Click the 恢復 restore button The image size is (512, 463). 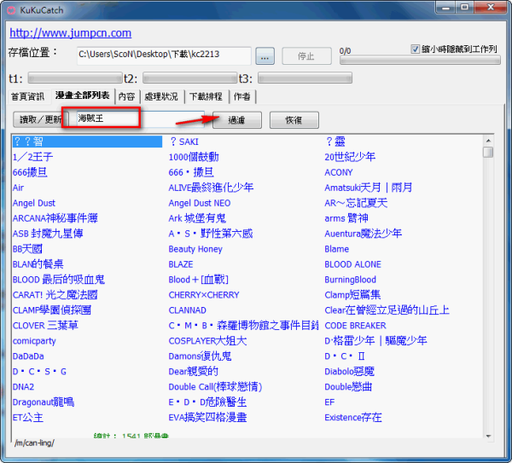(294, 120)
